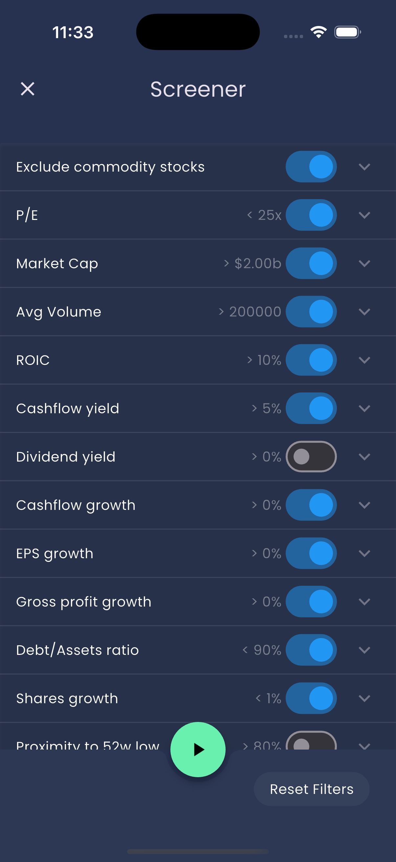Expand the Debt/Assets ratio row
This screenshot has height=862, width=396.
[x=364, y=650]
